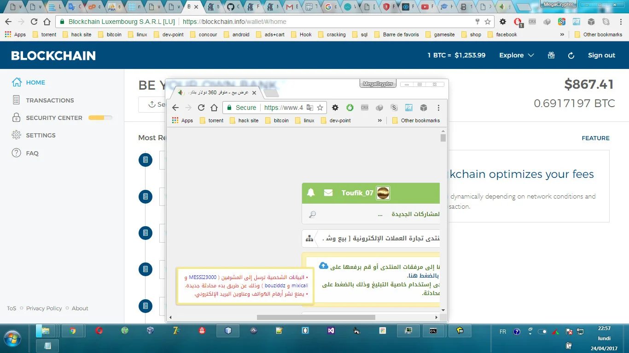
Task: Click the gift icon in Blockchain header
Action: (x=551, y=55)
